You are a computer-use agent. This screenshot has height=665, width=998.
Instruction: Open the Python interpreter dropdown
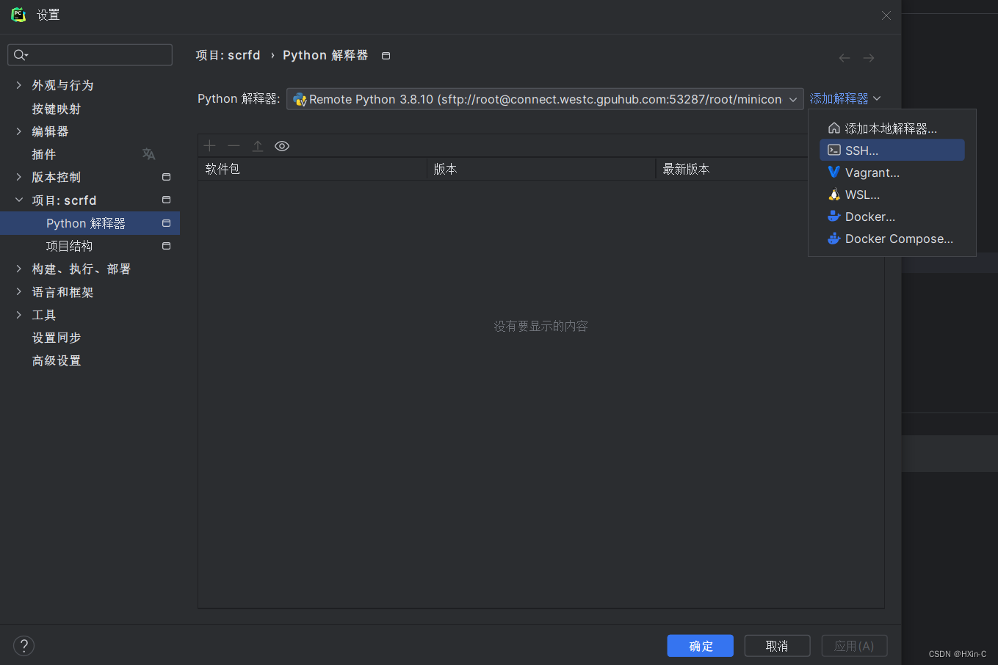coord(545,99)
